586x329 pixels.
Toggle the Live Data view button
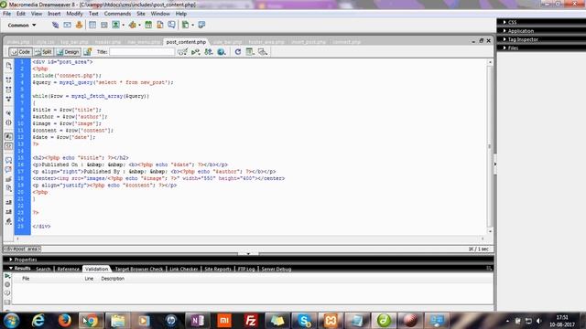click(x=88, y=52)
